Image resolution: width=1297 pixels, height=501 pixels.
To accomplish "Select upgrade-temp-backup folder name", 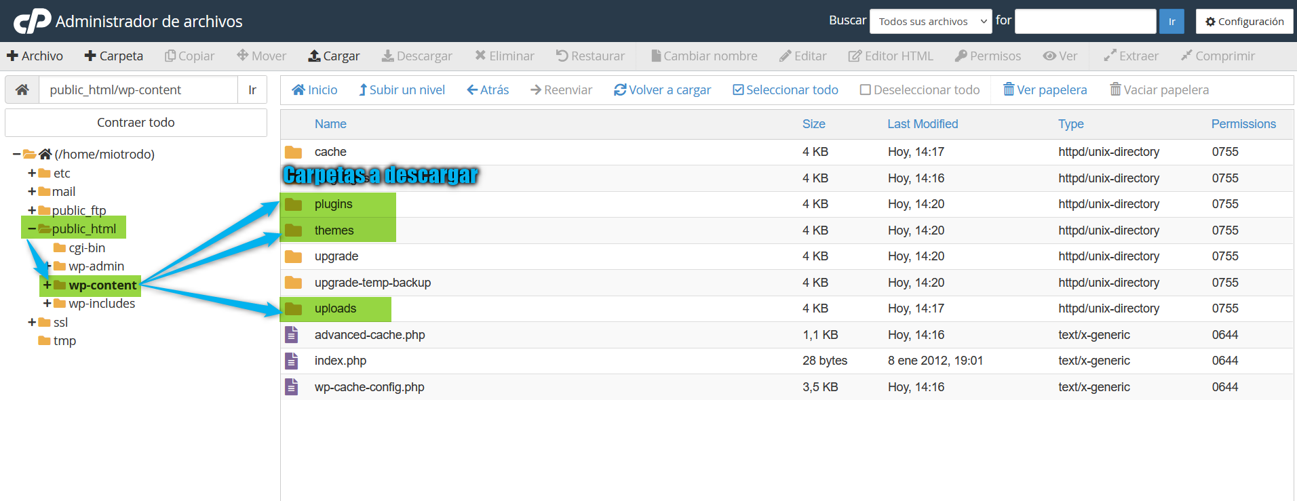I will 372,283.
